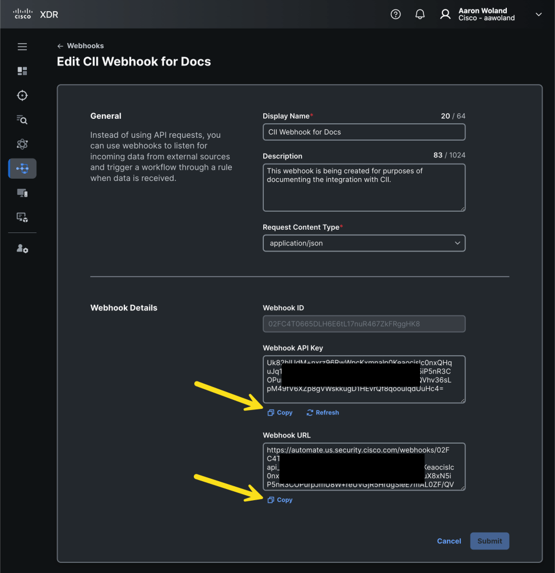Open the highlighted Automate workflow icon
Viewport: 555px width, 573px height.
tap(22, 168)
